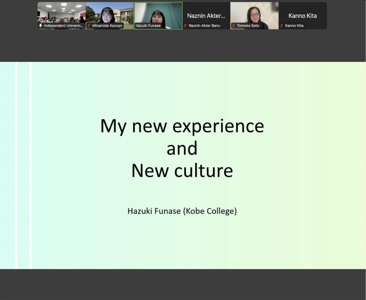Click the 'Tomoko Seto' name label
Screen dimensions: 366x300
248,26
